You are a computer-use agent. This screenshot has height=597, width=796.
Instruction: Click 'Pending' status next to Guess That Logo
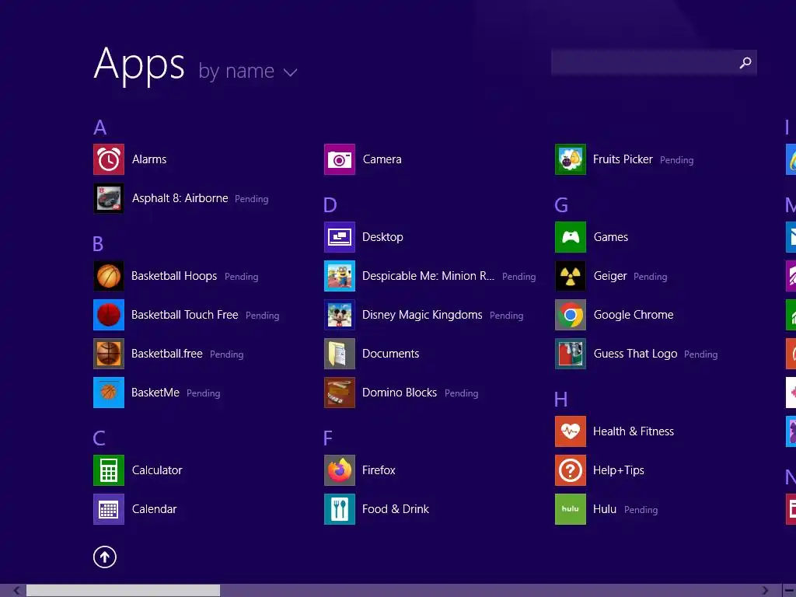[x=700, y=354]
